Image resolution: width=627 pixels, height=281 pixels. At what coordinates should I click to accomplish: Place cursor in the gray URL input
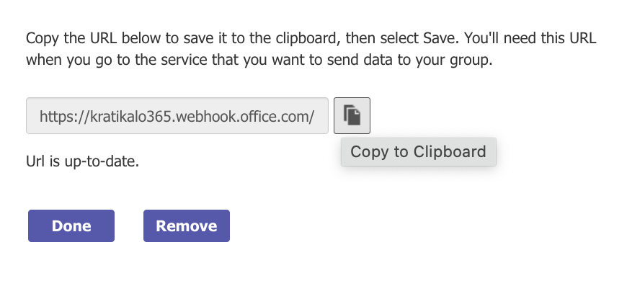pyautogui.click(x=177, y=115)
